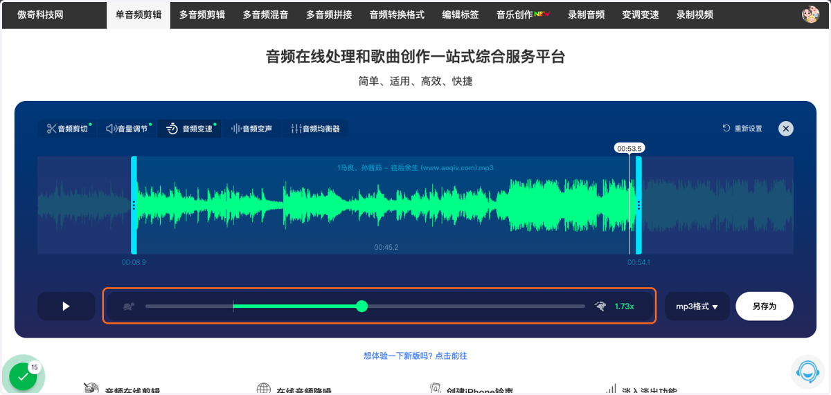Click the dimmed waveform before the selection

84,206
